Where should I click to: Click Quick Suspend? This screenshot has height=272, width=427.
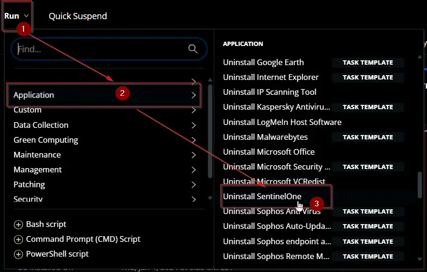[78, 16]
